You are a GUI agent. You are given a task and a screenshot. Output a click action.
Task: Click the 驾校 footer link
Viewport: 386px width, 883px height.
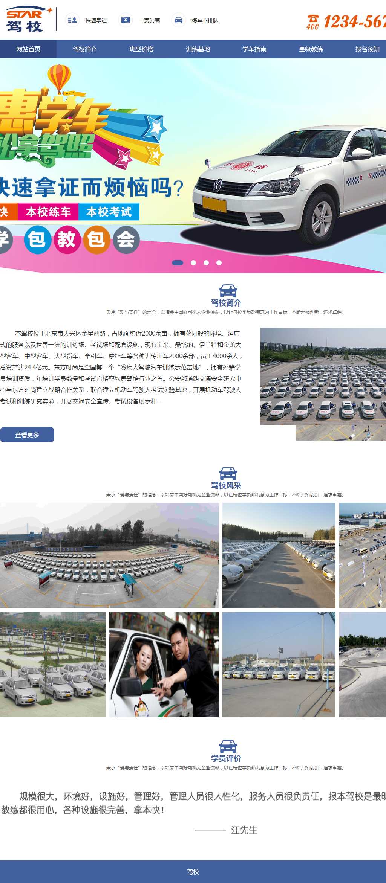pyautogui.click(x=193, y=872)
